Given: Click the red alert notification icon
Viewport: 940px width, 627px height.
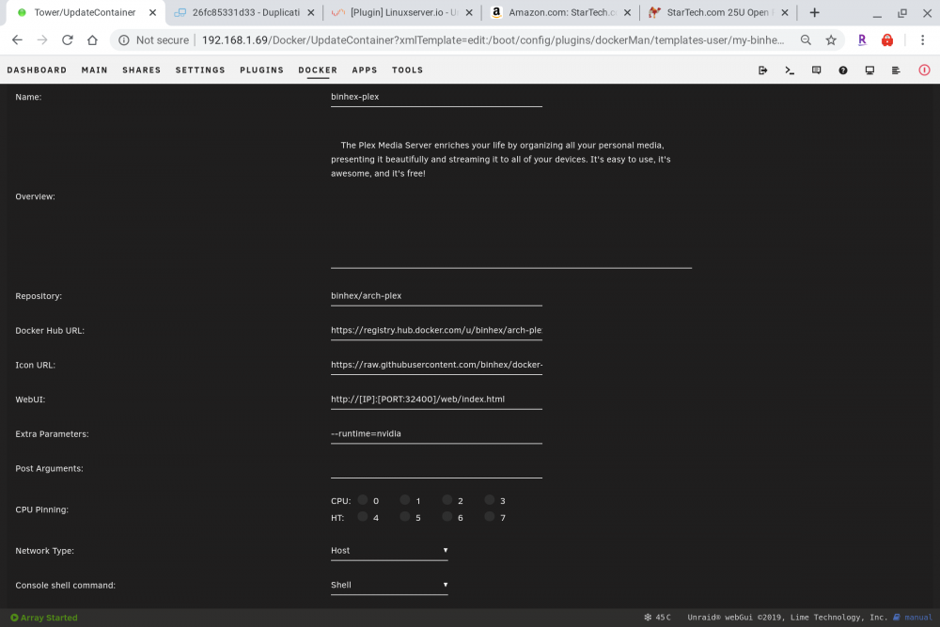Looking at the screenshot, I should tap(924, 71).
